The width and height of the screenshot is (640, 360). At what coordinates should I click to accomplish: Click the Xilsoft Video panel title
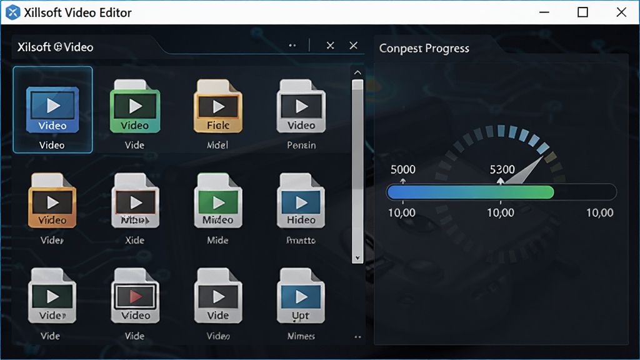pyautogui.click(x=55, y=47)
